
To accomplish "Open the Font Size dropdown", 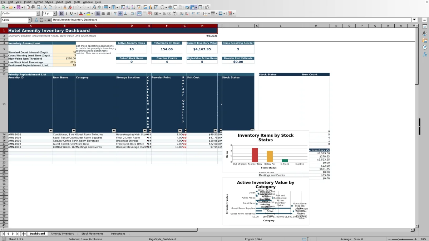I will 54,14.
